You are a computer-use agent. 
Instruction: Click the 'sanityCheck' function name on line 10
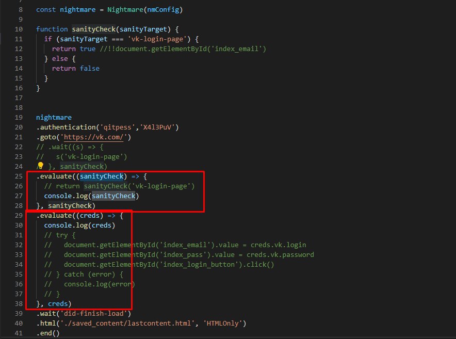(x=94, y=29)
